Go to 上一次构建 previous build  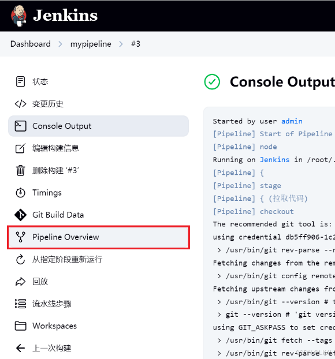point(99,348)
